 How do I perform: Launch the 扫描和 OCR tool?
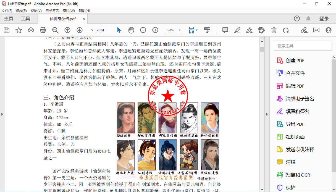click(x=298, y=175)
